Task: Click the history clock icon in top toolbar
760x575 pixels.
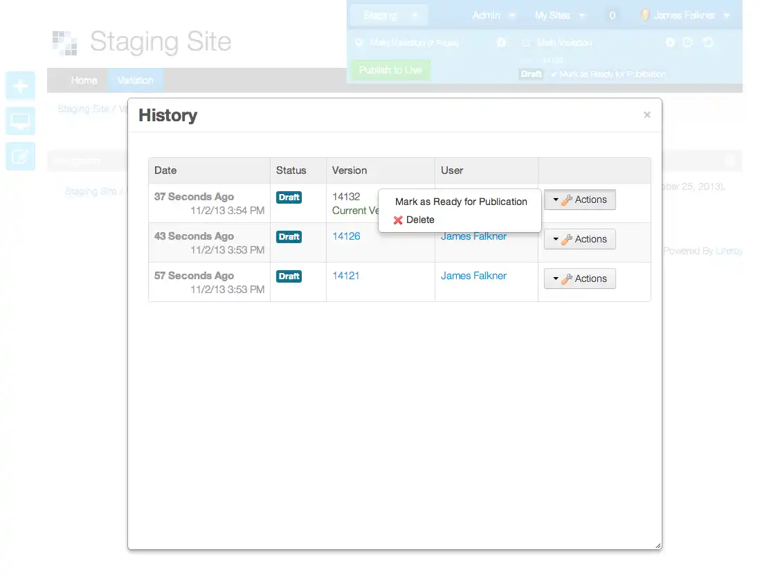Action: 688,43
